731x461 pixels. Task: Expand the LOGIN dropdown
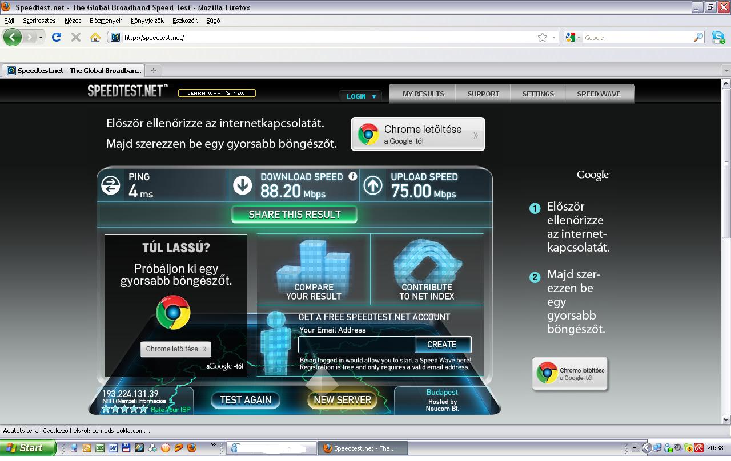coord(362,96)
